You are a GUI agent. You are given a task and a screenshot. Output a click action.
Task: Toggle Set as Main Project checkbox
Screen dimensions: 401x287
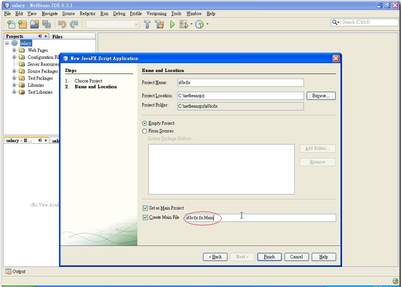click(145, 208)
